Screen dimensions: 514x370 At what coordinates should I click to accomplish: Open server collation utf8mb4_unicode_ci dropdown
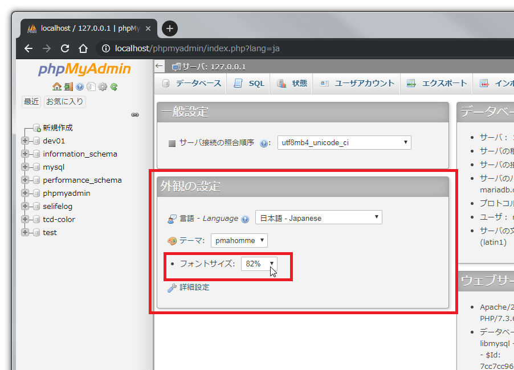[x=344, y=143]
